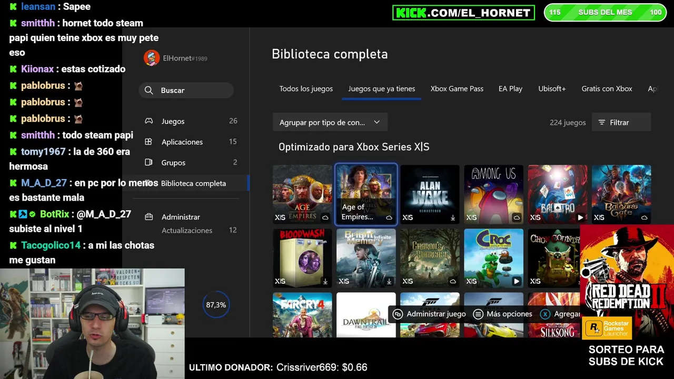Open the EA Play tab
This screenshot has width=674, height=379.
510,88
